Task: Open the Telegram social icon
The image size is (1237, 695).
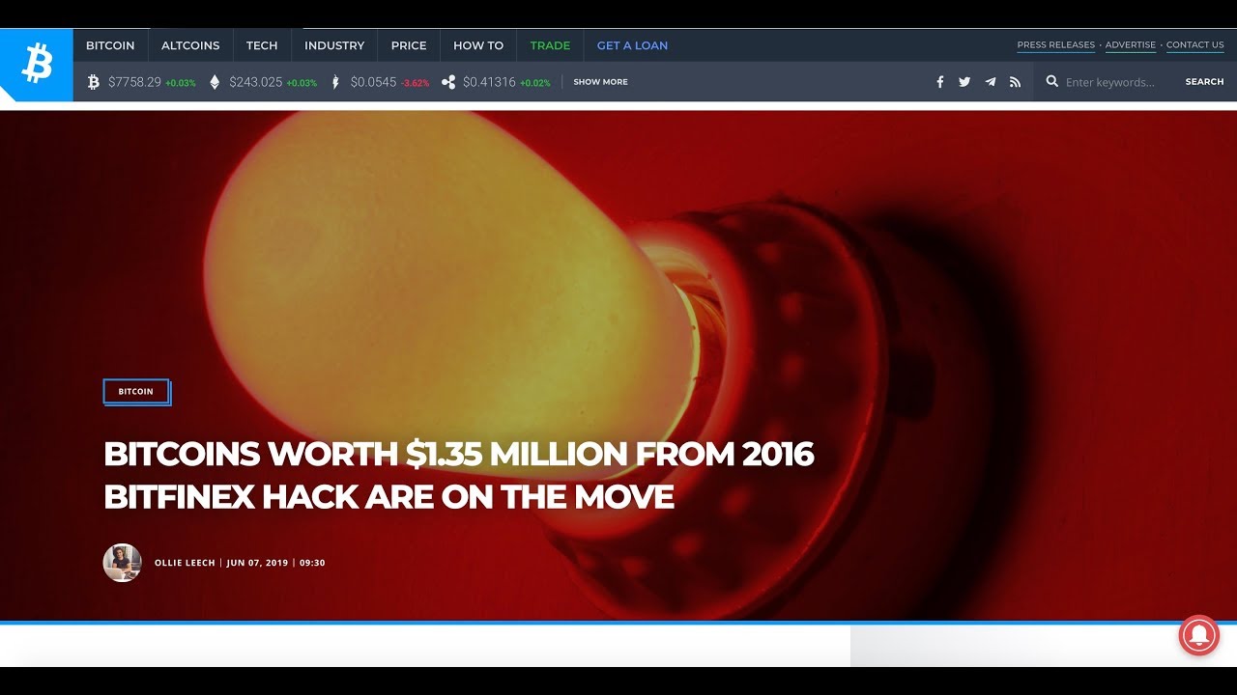Action: coord(990,82)
